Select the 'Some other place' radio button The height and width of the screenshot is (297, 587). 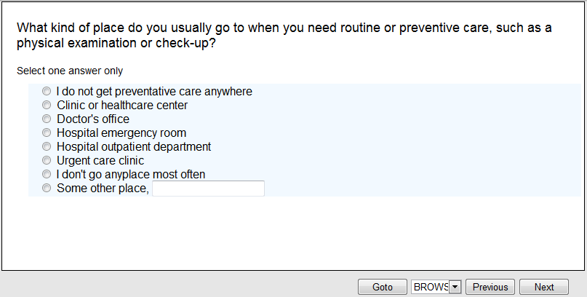47,189
